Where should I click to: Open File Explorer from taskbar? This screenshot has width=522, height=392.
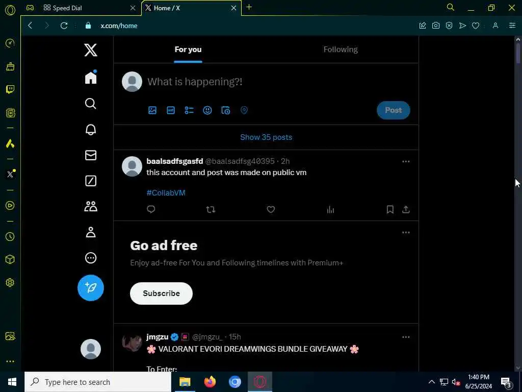point(185,382)
